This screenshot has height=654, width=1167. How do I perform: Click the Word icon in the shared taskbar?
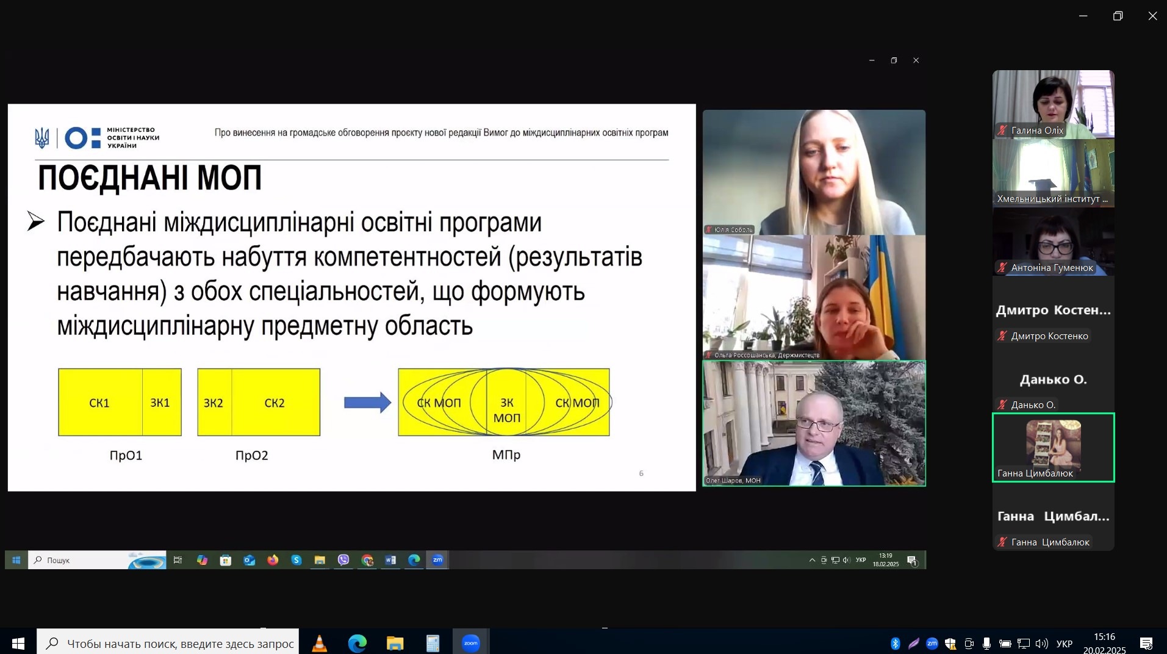[390, 560]
